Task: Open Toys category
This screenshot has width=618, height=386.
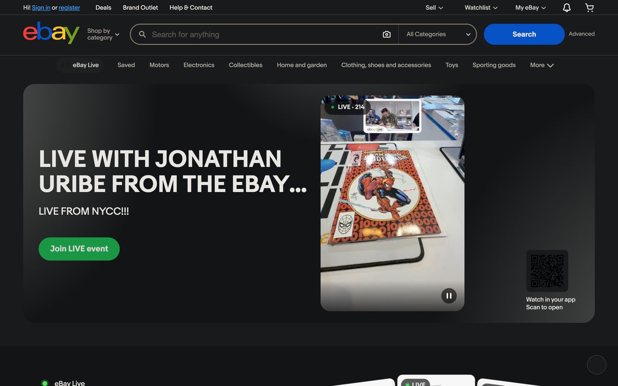Action: coord(452,65)
